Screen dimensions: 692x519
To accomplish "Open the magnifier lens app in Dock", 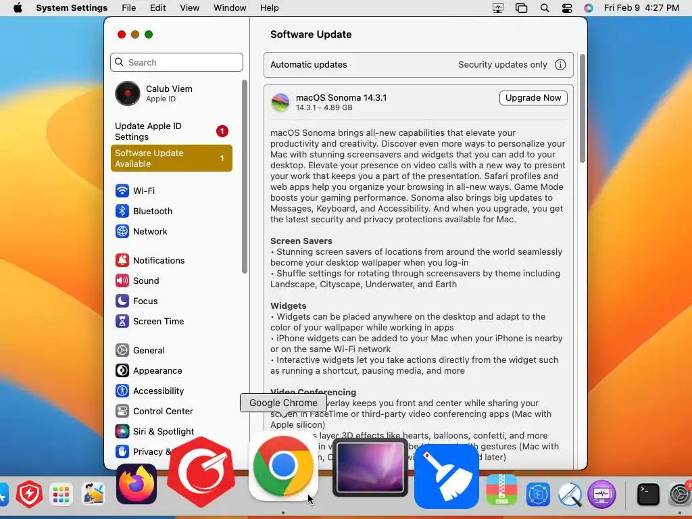I will (x=570, y=494).
